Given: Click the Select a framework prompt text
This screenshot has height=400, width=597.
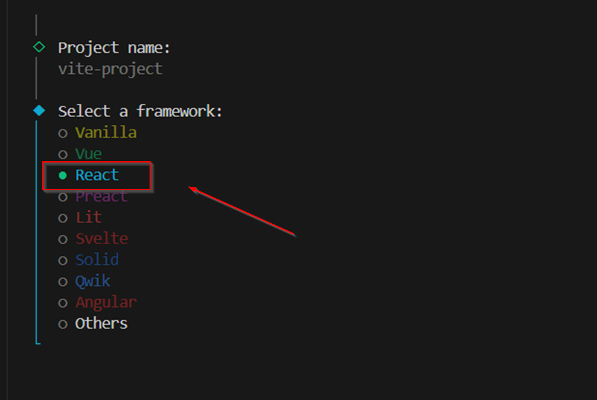Looking at the screenshot, I should tap(140, 111).
